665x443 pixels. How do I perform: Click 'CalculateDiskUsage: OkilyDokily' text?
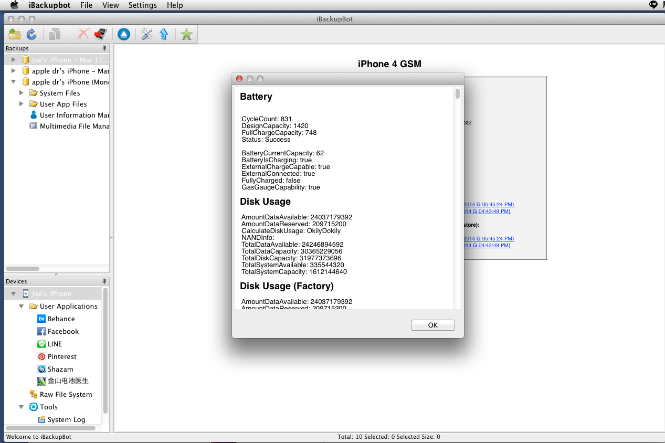pos(291,231)
